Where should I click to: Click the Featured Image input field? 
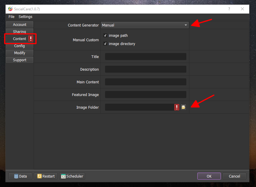click(x=146, y=95)
